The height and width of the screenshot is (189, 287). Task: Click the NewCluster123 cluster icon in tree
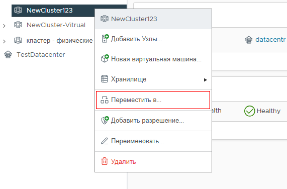[18, 10]
